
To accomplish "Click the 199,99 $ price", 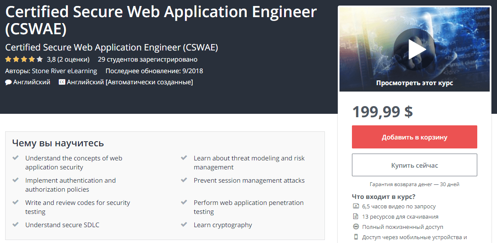I will click(x=382, y=111).
